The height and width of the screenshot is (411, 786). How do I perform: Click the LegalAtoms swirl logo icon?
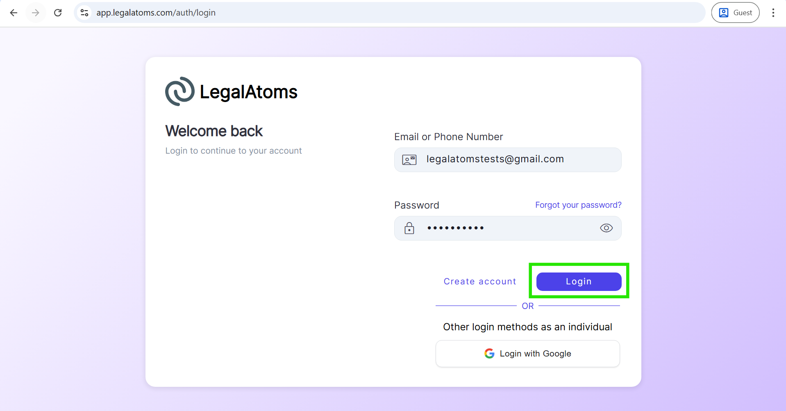pyautogui.click(x=179, y=91)
